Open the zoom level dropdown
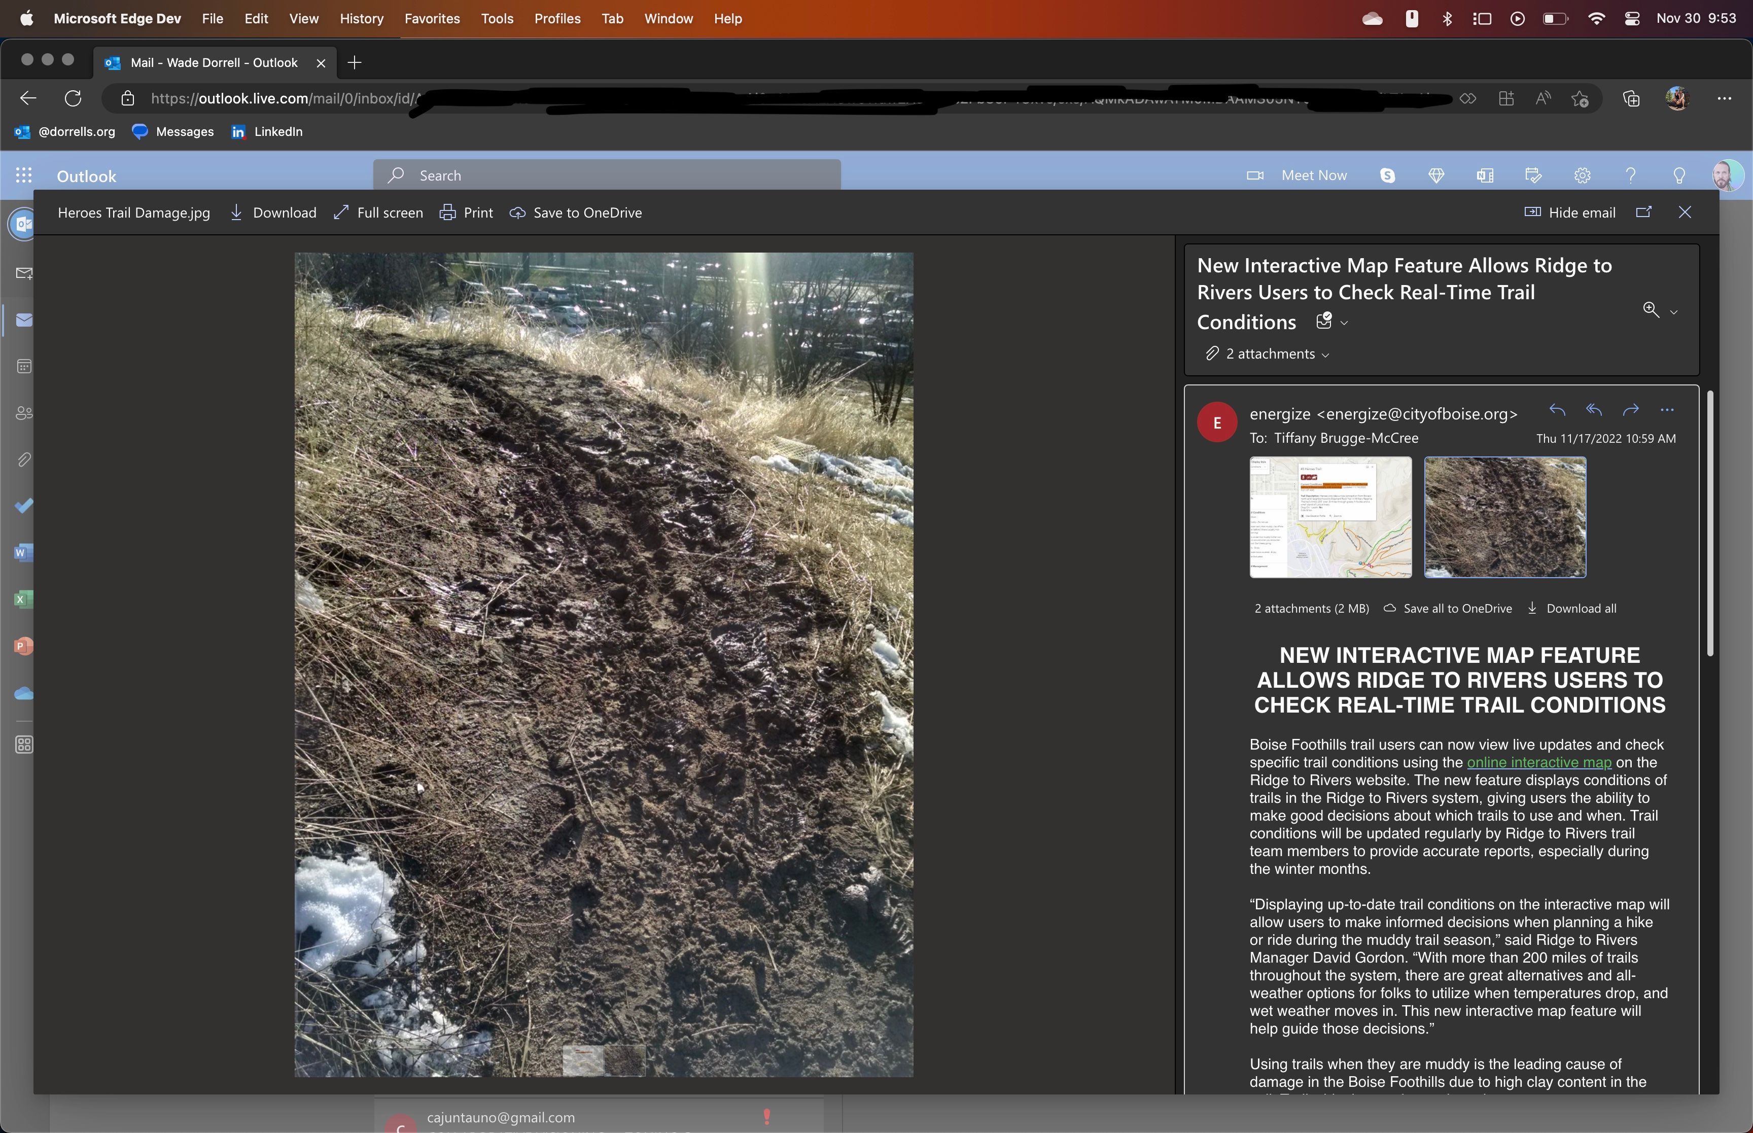Screen dimensions: 1753x1133 [x=1673, y=312]
